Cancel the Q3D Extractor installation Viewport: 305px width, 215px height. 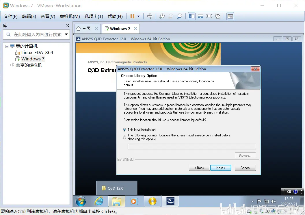pyautogui.click(x=245, y=168)
